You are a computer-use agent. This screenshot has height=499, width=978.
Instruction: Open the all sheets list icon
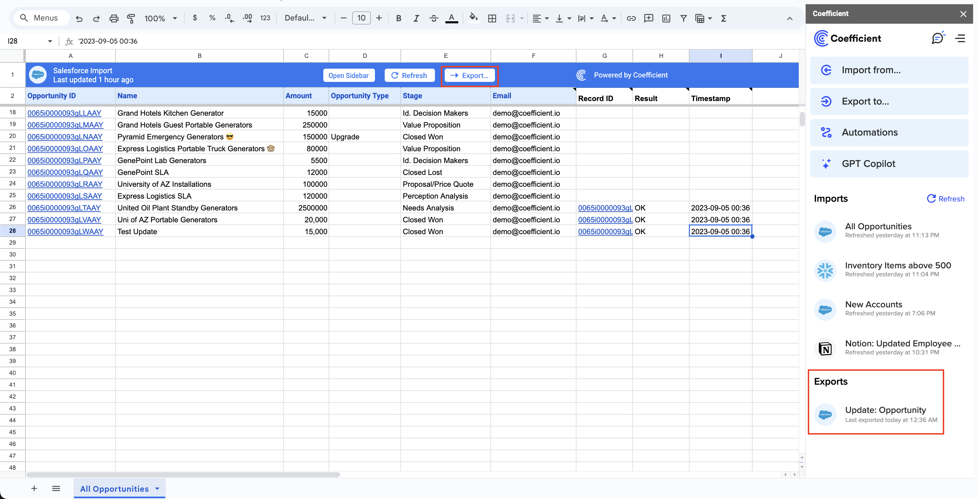[x=56, y=489]
